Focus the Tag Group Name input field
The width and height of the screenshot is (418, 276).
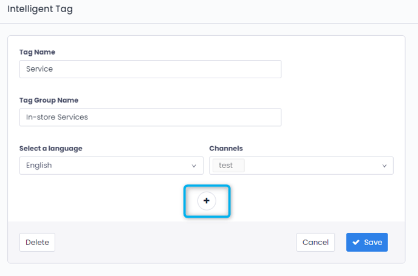(x=150, y=117)
